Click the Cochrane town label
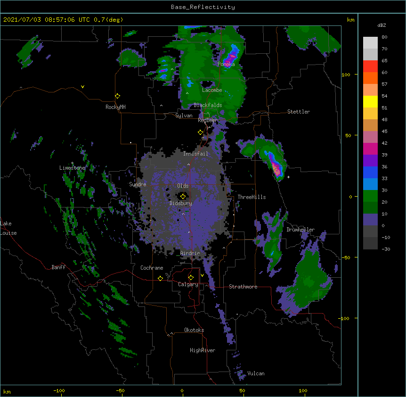Viewport: 406px width, 397px height. tap(152, 268)
